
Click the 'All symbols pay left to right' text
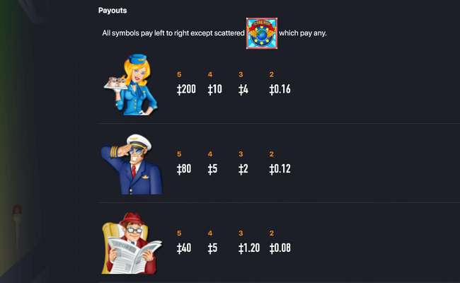172,33
